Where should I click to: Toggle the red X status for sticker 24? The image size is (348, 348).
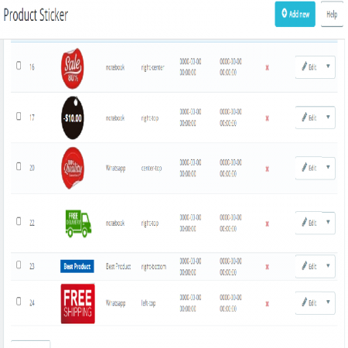(268, 304)
